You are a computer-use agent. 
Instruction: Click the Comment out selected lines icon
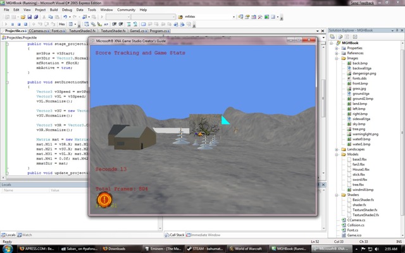[128, 24]
